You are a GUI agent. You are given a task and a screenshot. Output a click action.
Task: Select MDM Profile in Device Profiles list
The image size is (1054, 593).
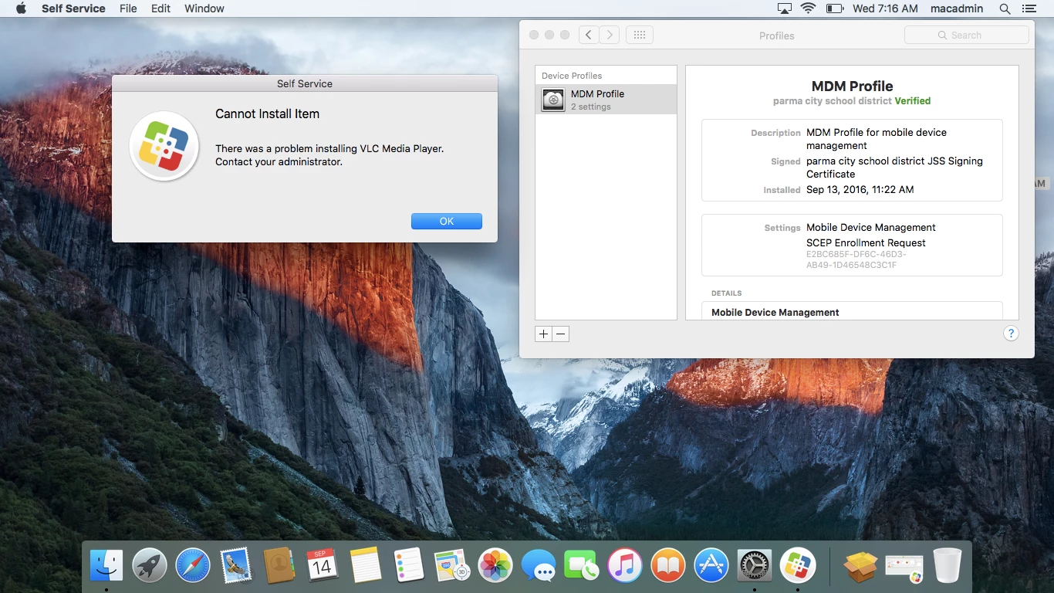click(606, 100)
